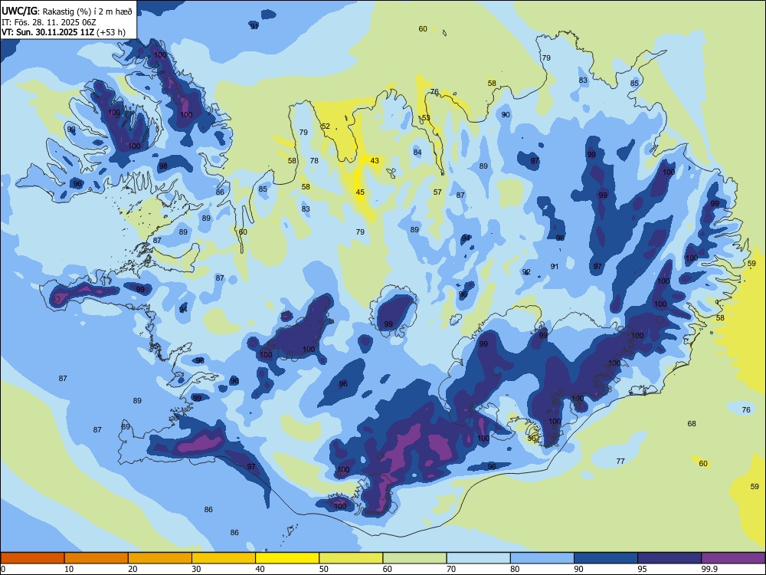
Task: Click the '43' humidity value on the map
Action: coord(375,161)
